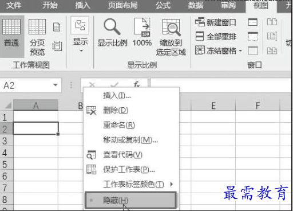Open the Name Box dropdown arrow
The width and height of the screenshot is (293, 211).
[x=56, y=85]
